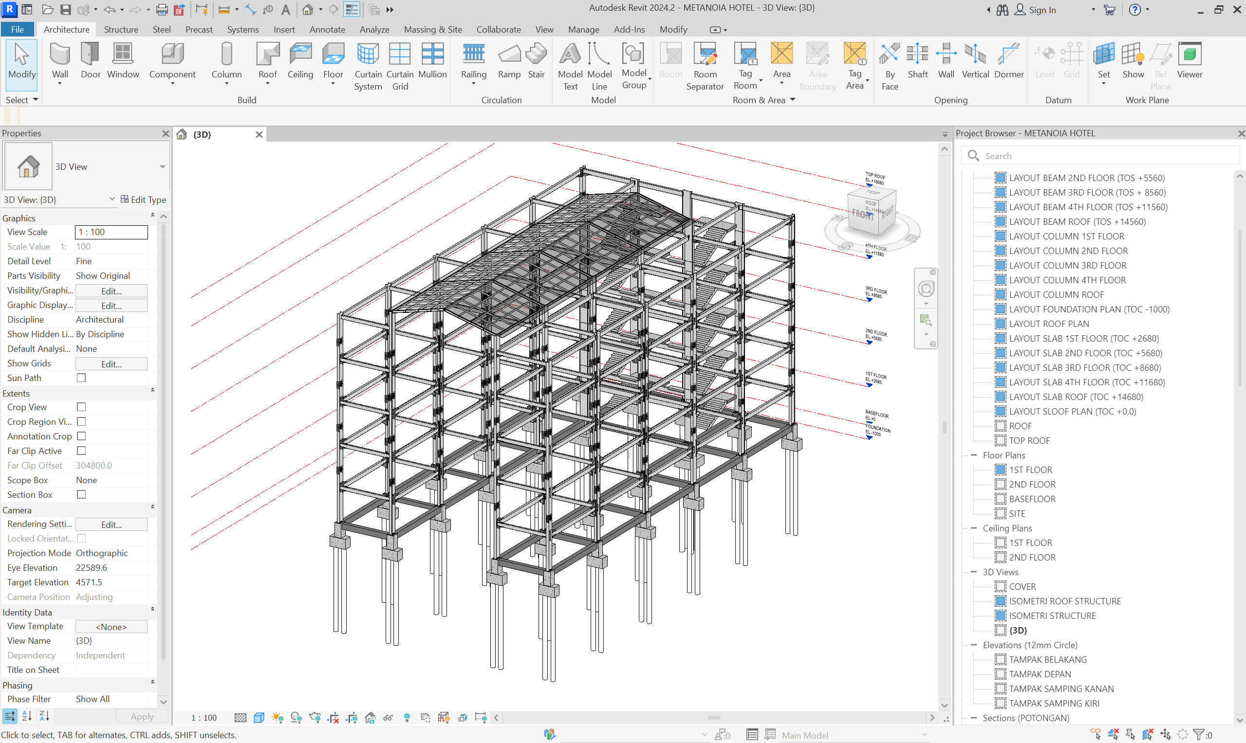The height and width of the screenshot is (743, 1246).
Task: Switch to the Structure ribbon tab
Action: pos(121,30)
